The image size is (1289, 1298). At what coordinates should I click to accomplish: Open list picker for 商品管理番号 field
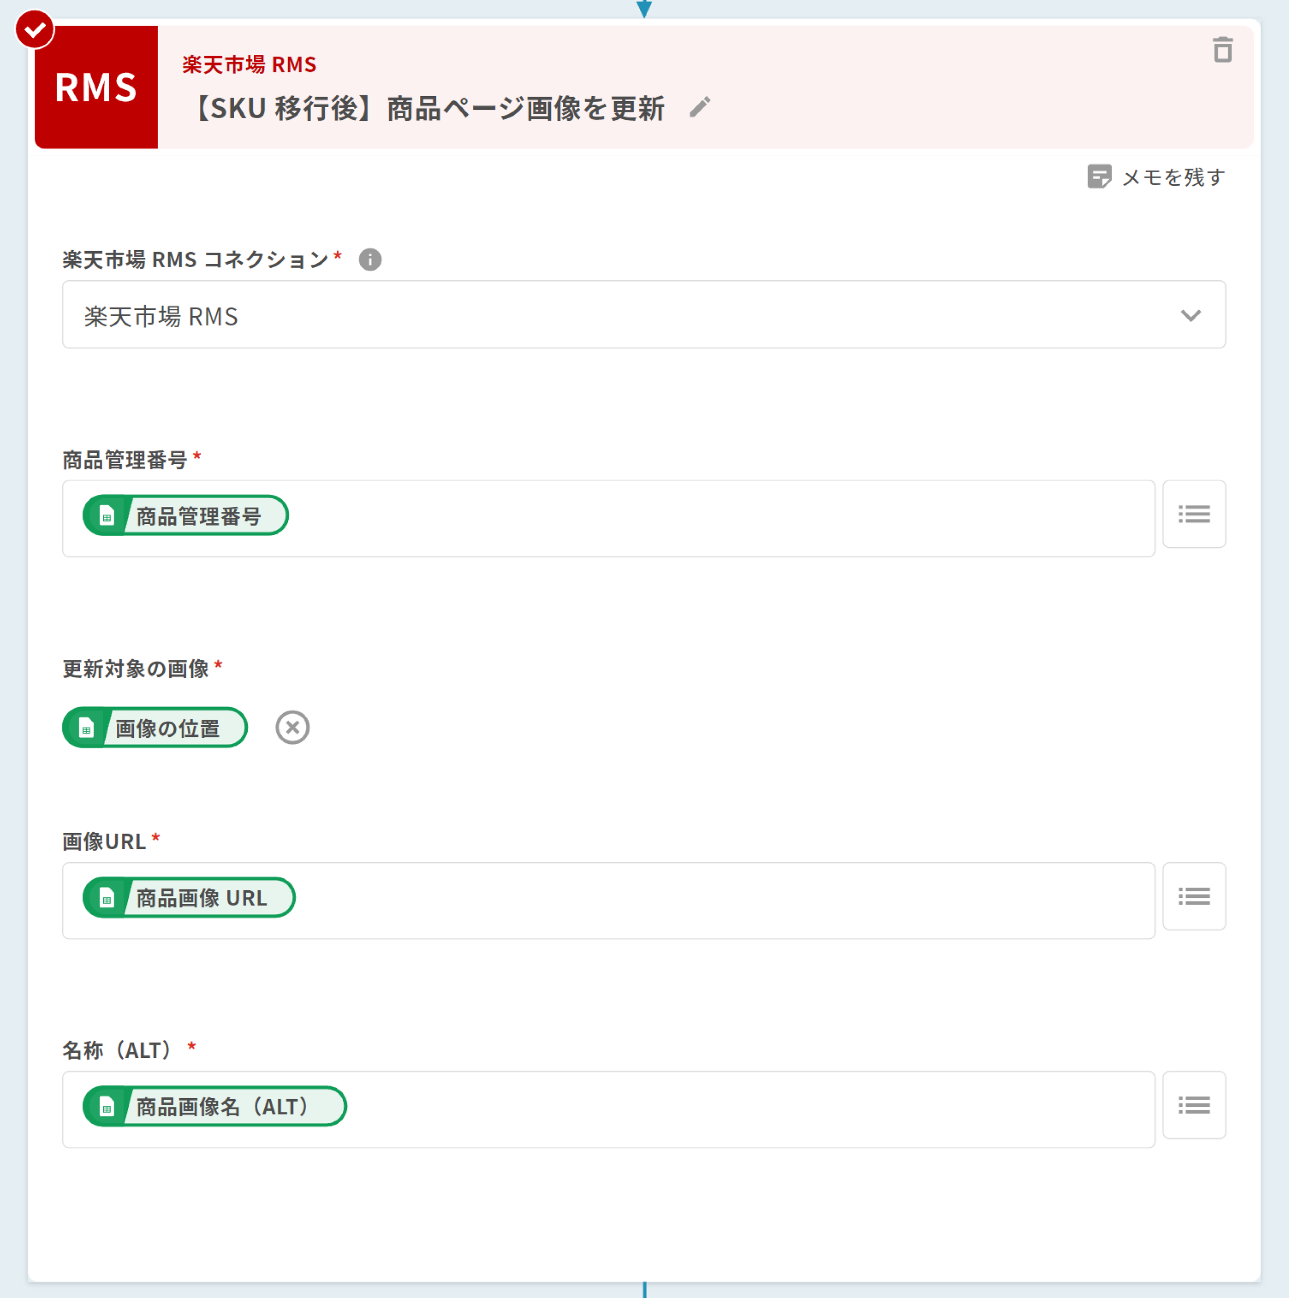tap(1193, 515)
